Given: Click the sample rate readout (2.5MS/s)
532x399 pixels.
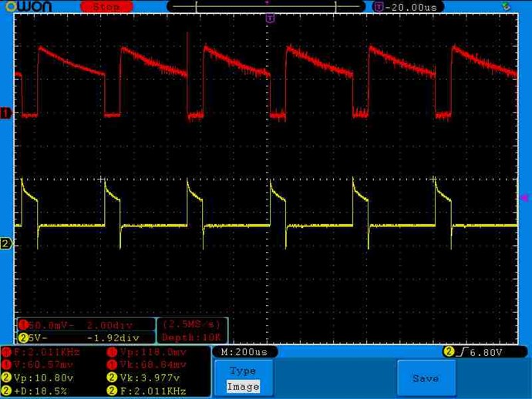Looking at the screenshot, I should point(191,324).
